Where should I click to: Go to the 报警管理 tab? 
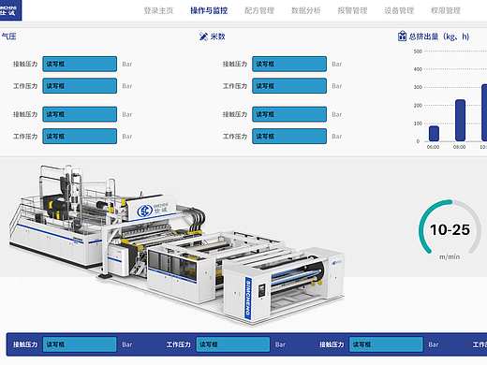click(x=352, y=10)
